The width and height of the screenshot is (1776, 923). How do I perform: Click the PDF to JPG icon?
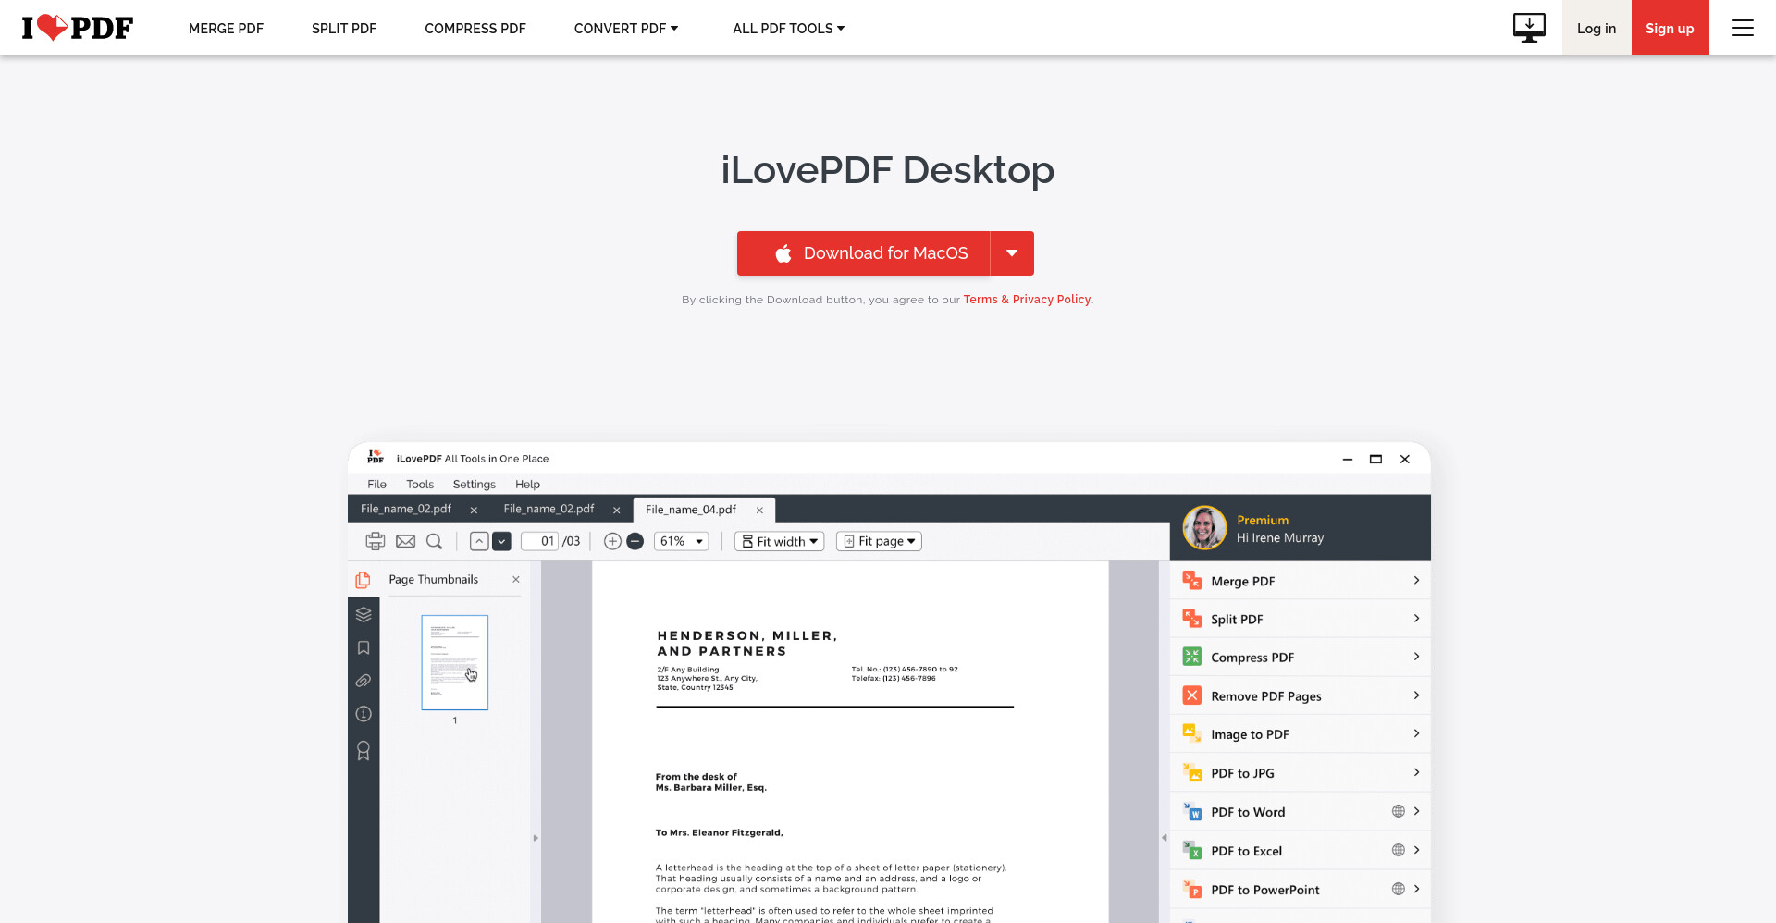tap(1192, 772)
